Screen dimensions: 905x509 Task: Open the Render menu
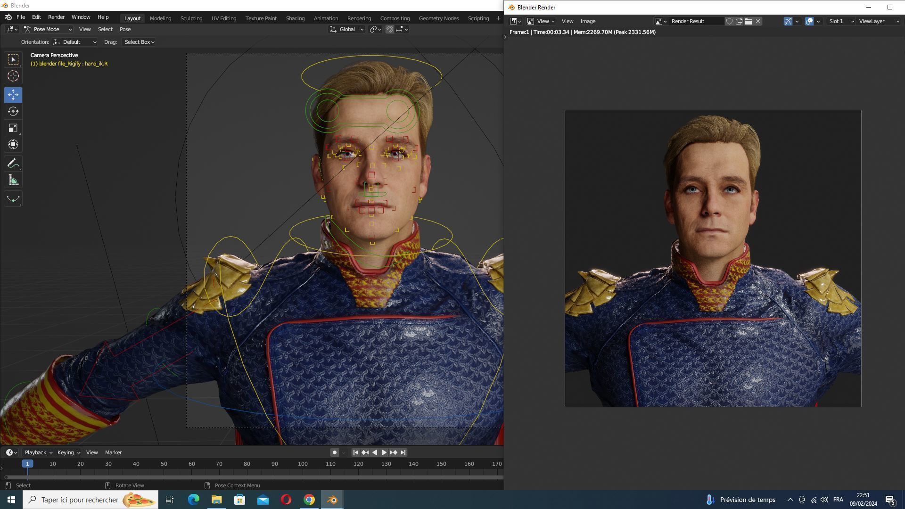[x=56, y=17]
